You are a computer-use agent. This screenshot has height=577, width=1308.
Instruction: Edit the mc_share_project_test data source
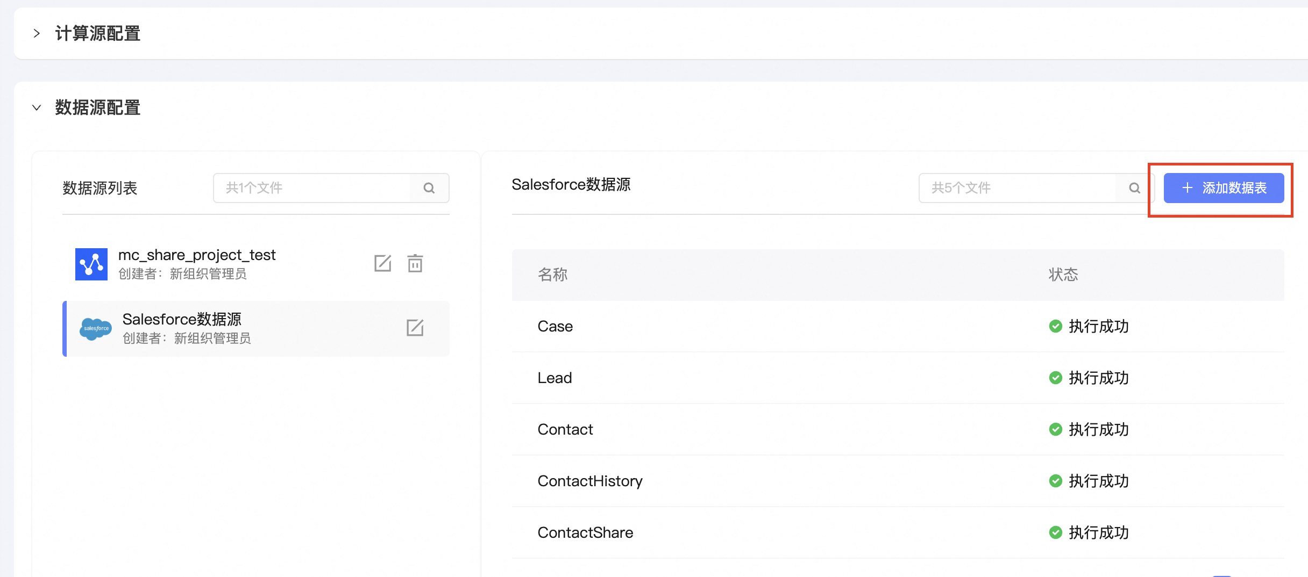[x=382, y=263]
